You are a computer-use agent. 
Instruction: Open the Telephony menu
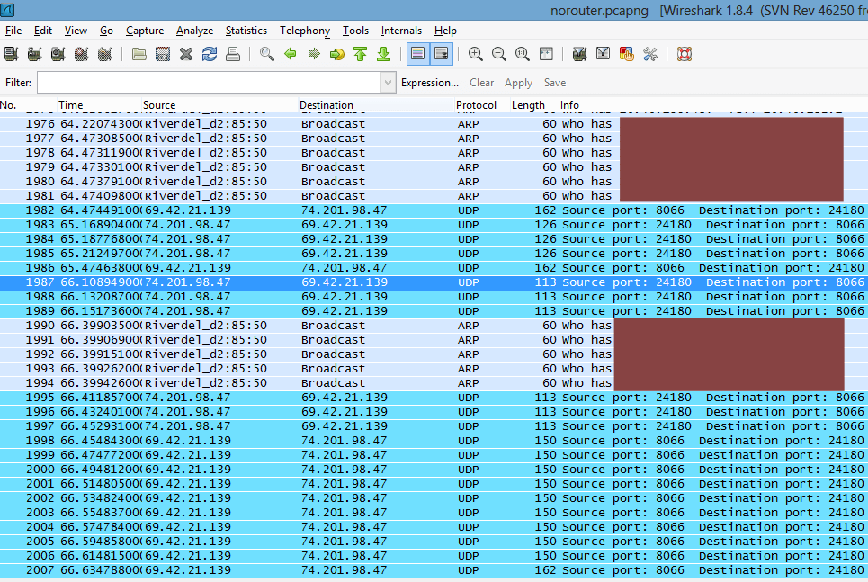click(304, 31)
